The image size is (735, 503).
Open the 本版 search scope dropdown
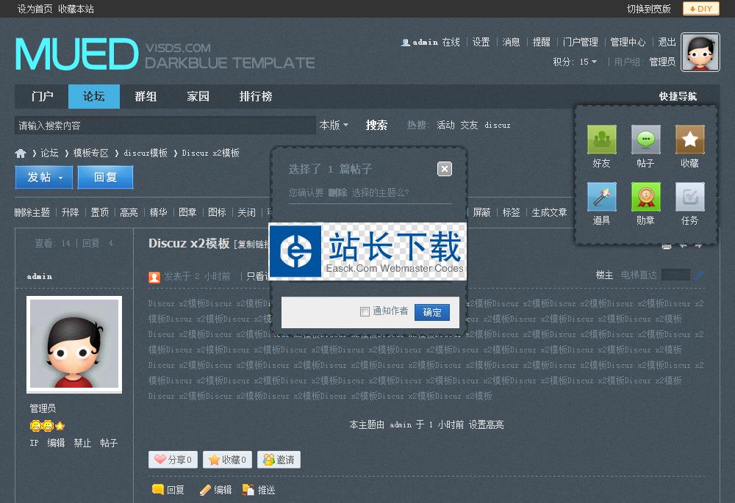(x=334, y=125)
